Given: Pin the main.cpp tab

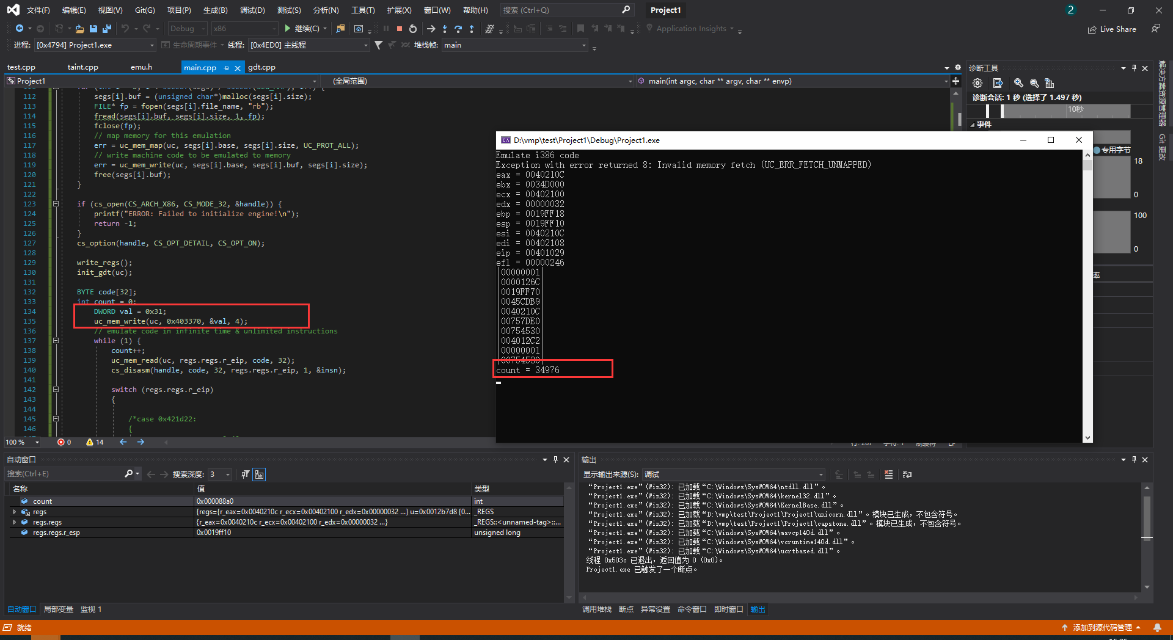Looking at the screenshot, I should click(x=226, y=68).
